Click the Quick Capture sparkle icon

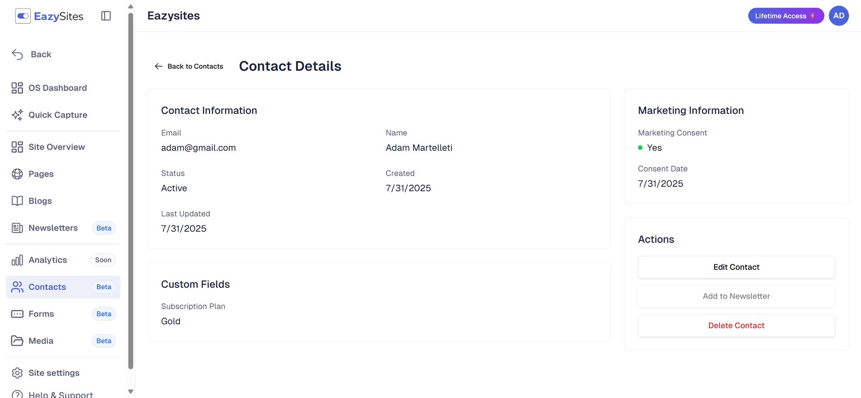click(x=17, y=115)
